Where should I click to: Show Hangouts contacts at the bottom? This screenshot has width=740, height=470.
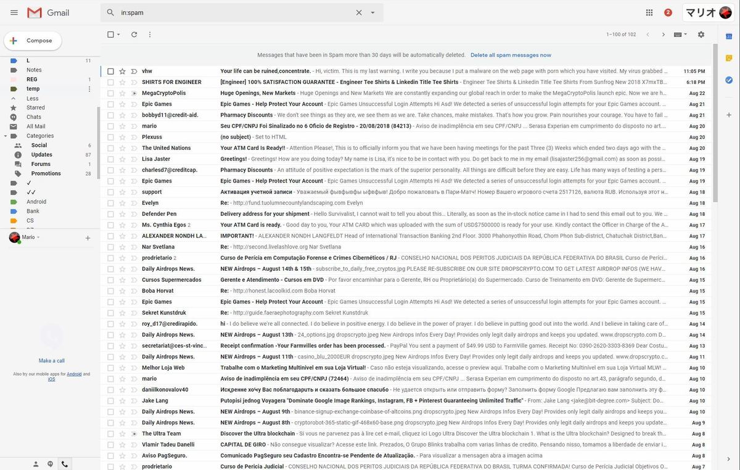[x=36, y=464]
